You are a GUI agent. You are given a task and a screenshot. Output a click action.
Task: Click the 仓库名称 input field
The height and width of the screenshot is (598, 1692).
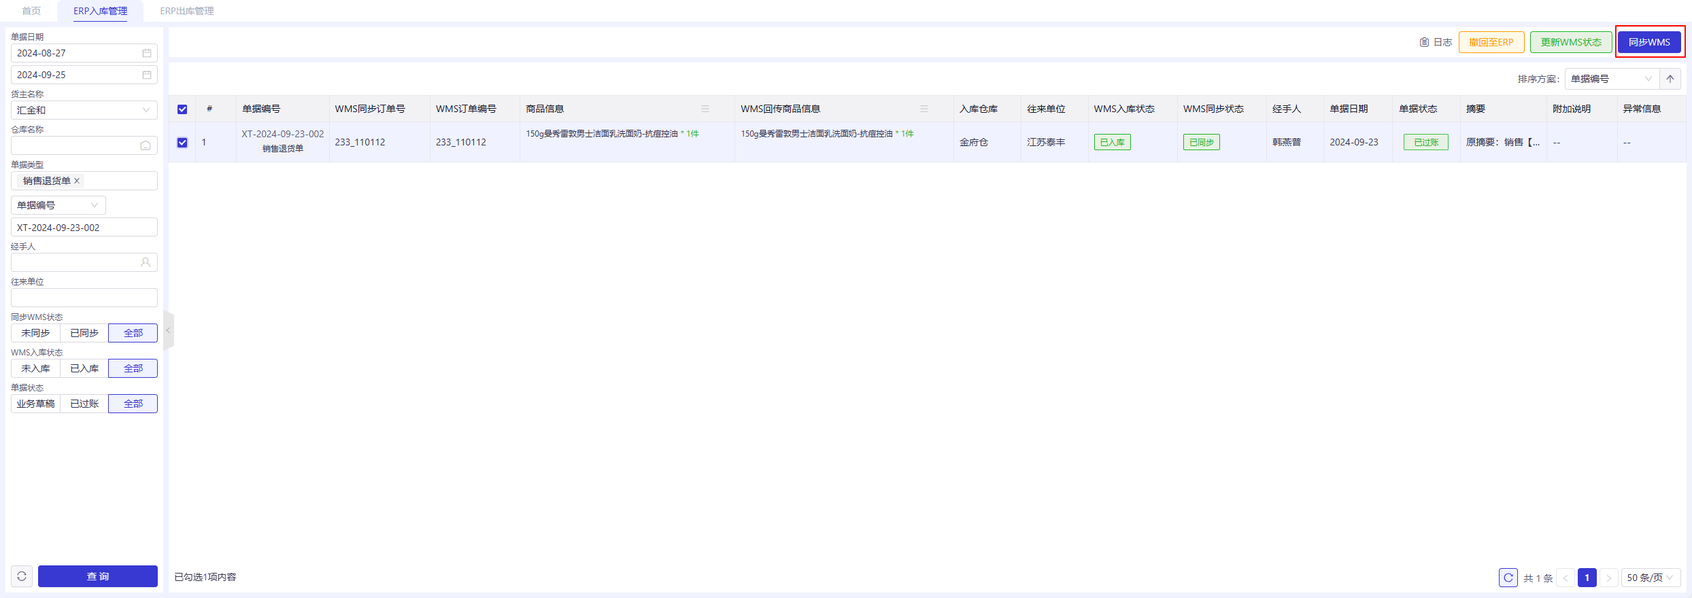pos(84,145)
